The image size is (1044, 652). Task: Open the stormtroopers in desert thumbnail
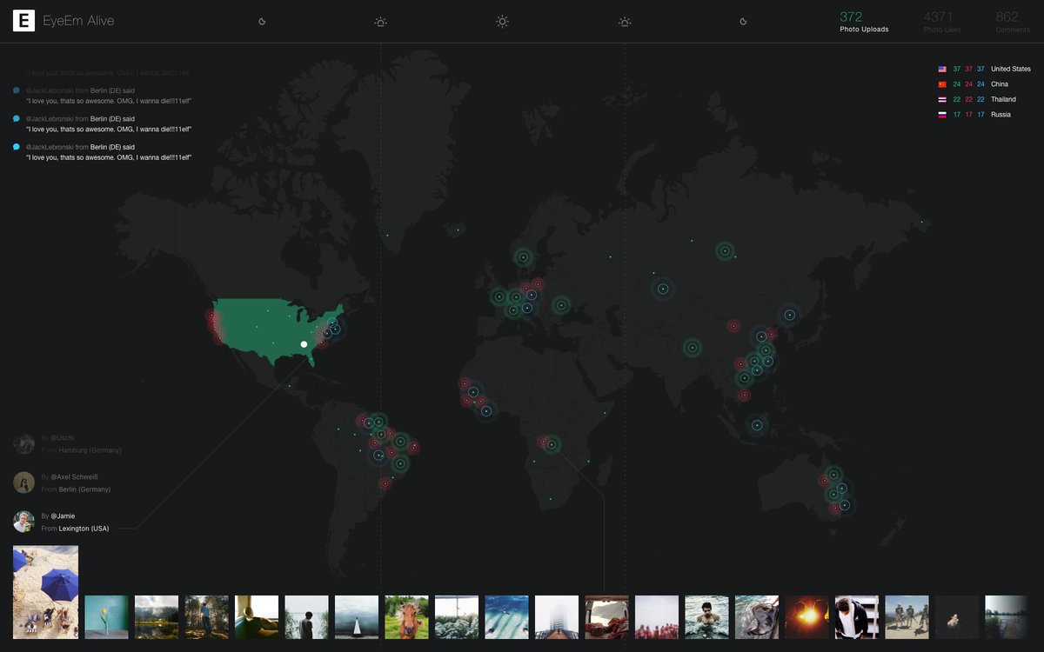(907, 617)
